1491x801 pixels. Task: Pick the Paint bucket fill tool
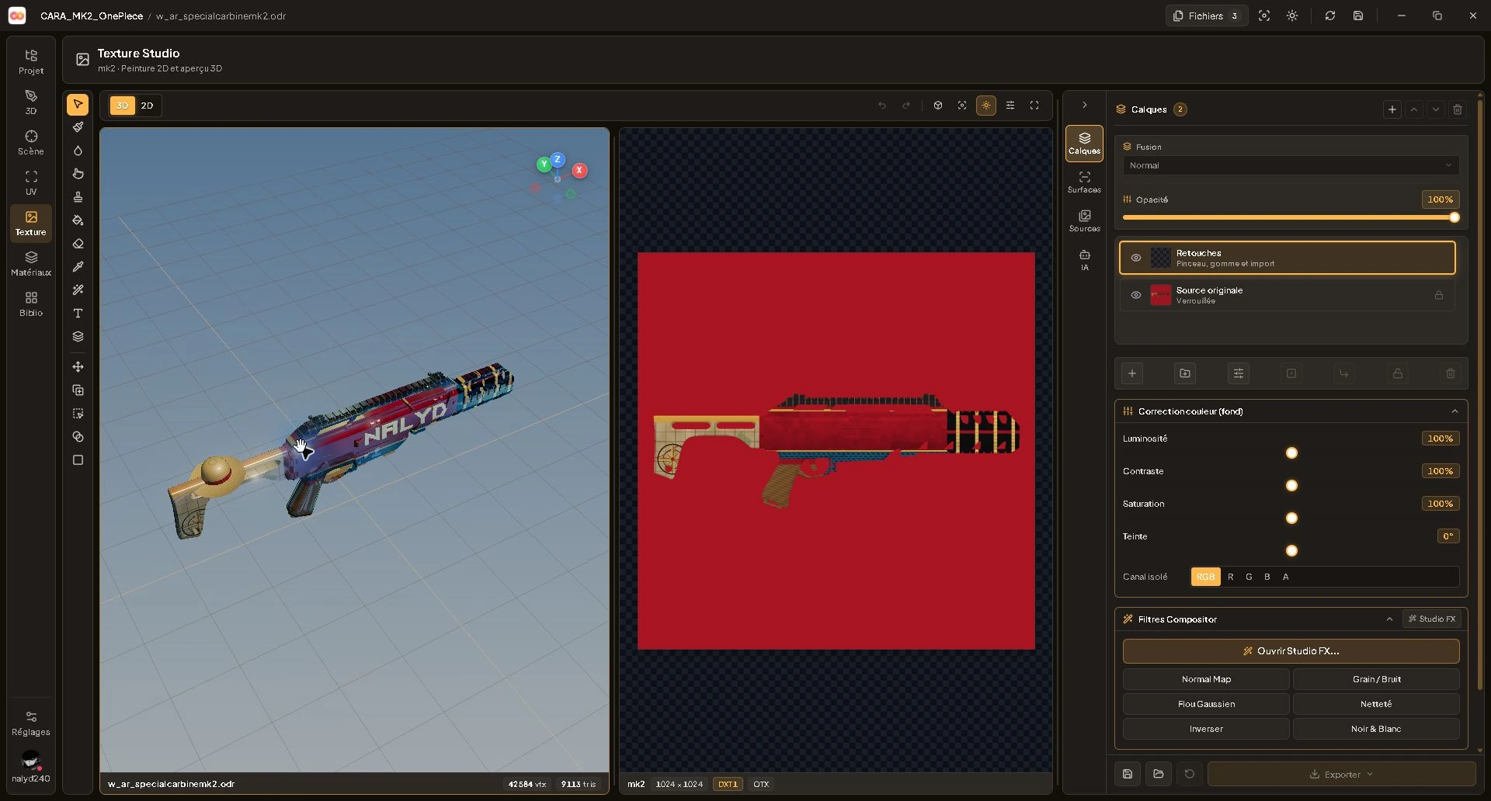coord(78,220)
